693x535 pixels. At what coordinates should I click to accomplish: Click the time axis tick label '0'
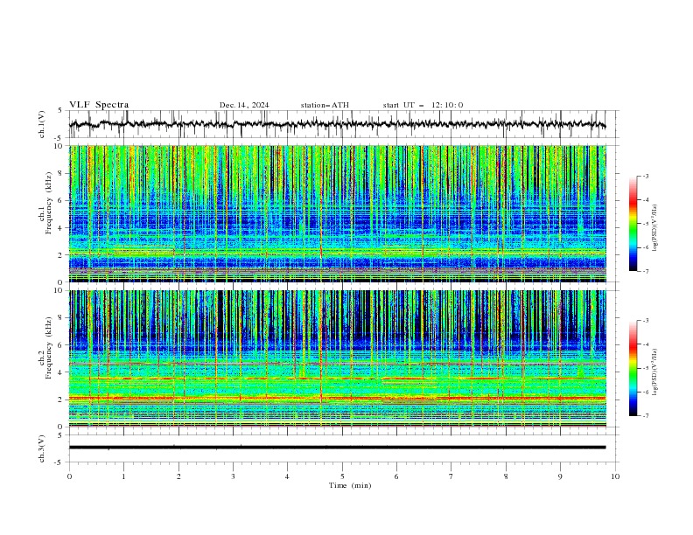69,476
